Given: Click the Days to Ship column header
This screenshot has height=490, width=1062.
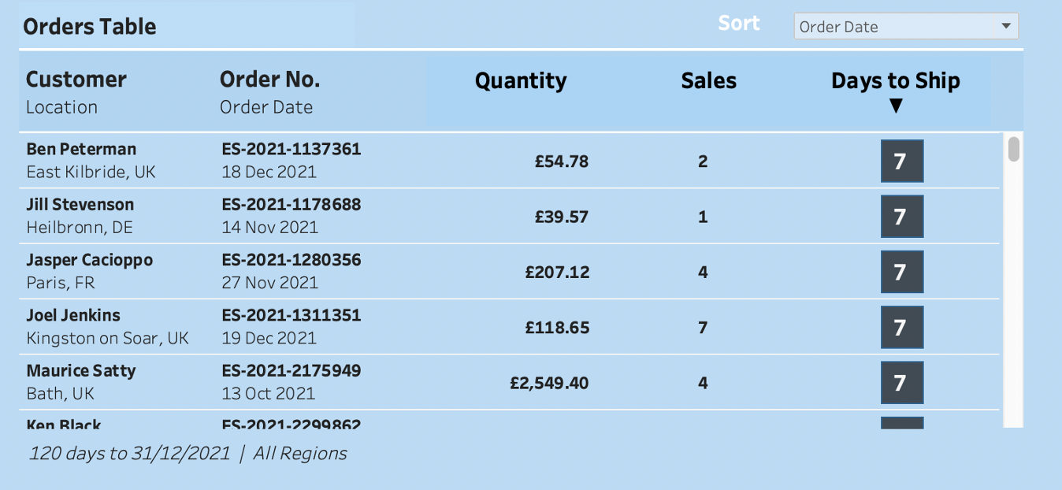Looking at the screenshot, I should 896,80.
